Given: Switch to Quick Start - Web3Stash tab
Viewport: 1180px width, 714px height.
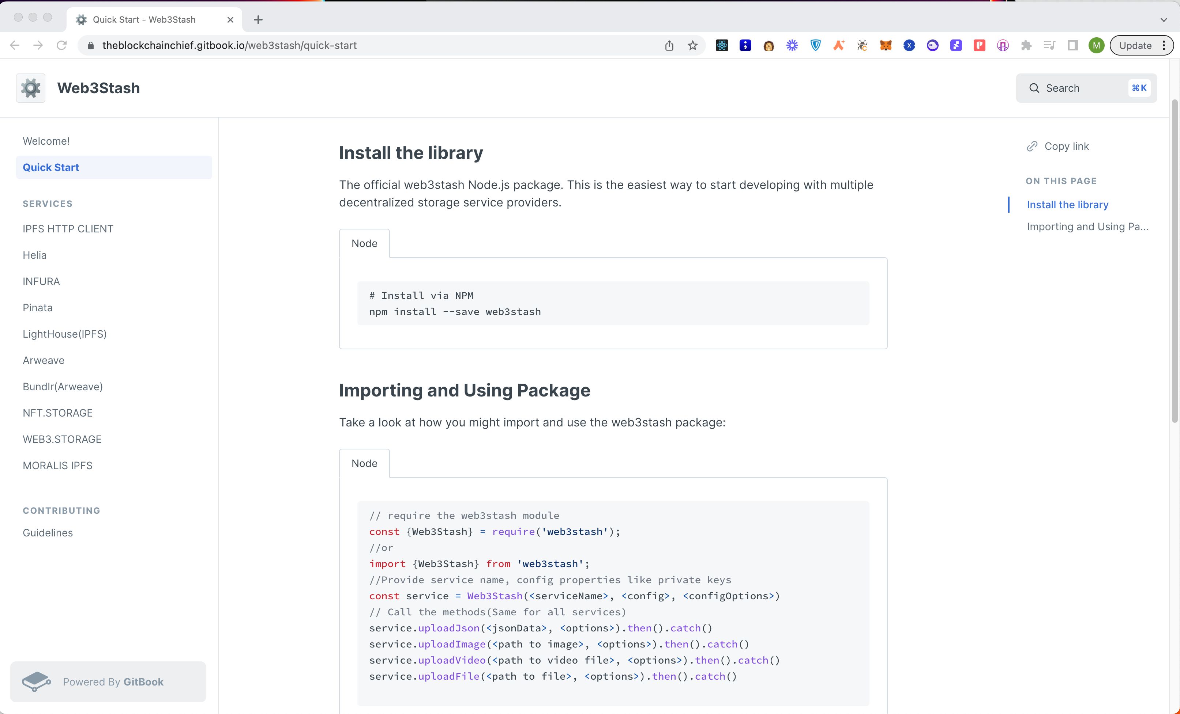Looking at the screenshot, I should click(x=154, y=20).
